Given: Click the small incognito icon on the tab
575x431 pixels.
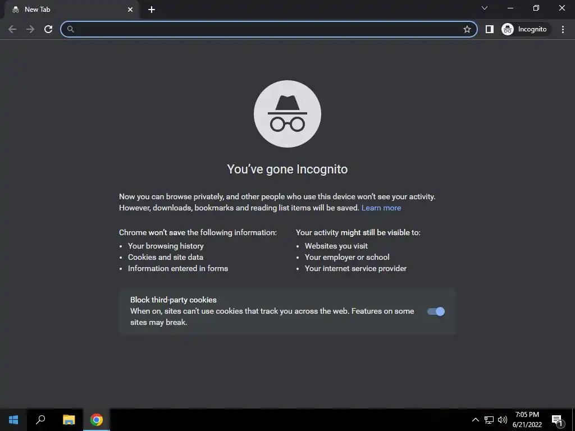Looking at the screenshot, I should point(15,10).
